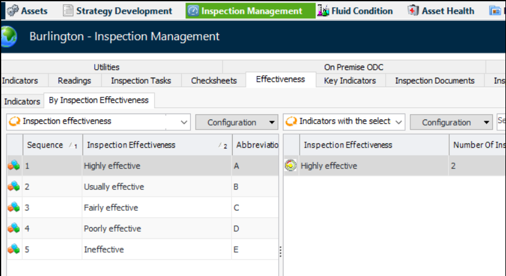Click the Strategy Development document icon
The image size is (506, 276).
click(x=68, y=11)
